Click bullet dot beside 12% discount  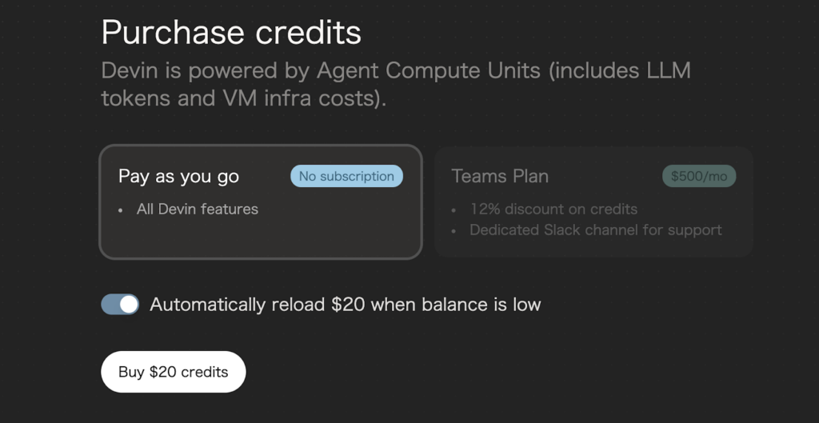[x=453, y=210]
